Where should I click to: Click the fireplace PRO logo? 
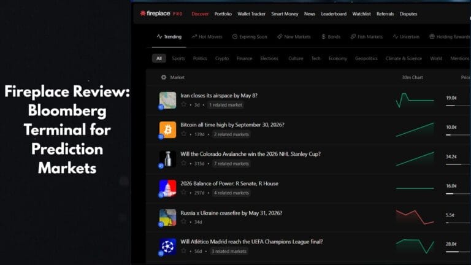pyautogui.click(x=161, y=13)
